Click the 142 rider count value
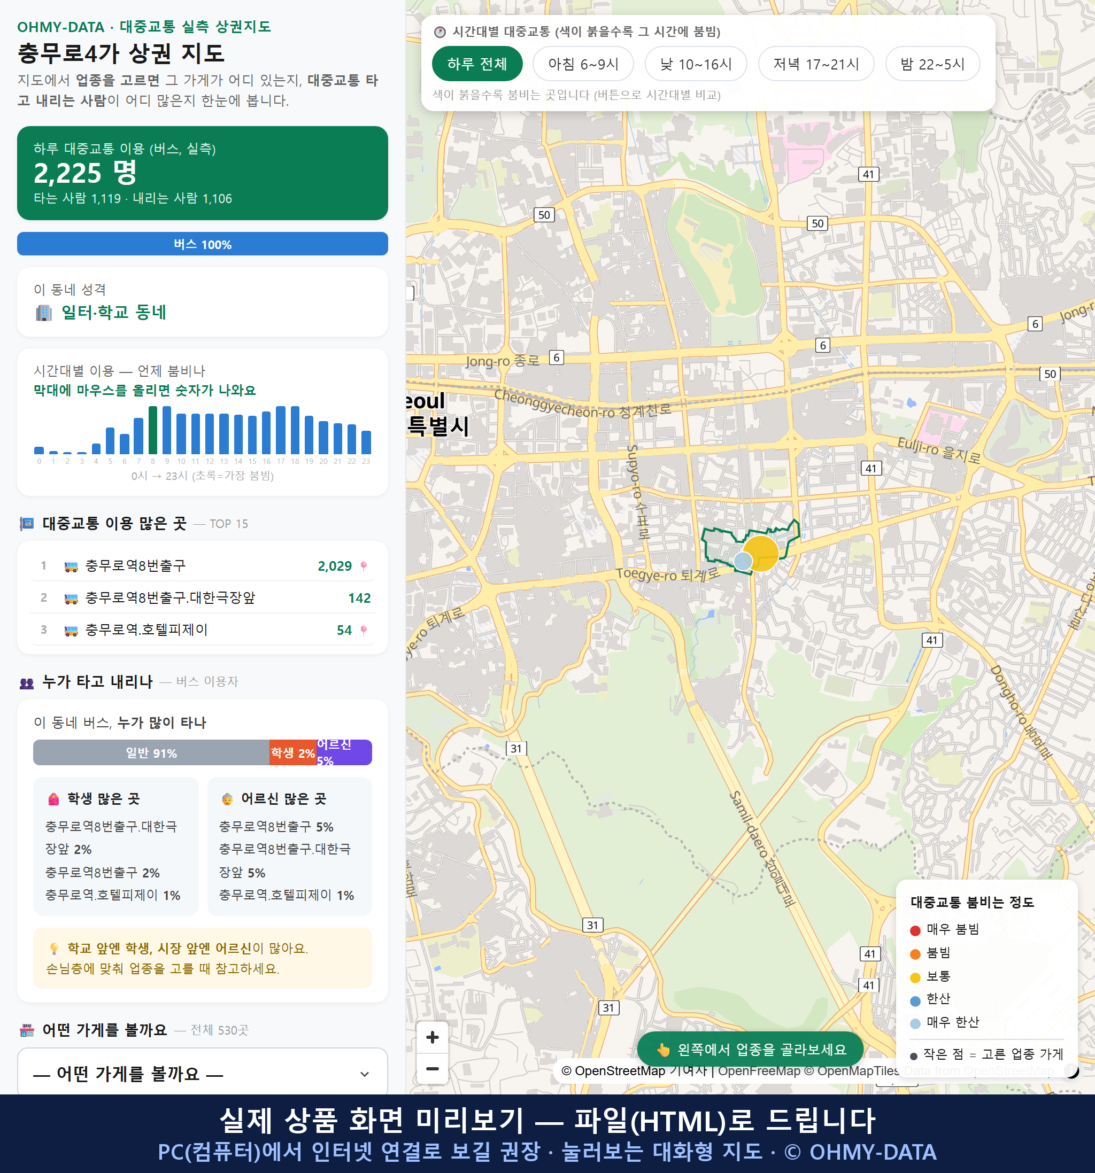The image size is (1095, 1173). (x=359, y=599)
